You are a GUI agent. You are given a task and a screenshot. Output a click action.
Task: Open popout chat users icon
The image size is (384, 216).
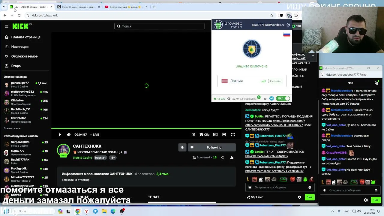[x=376, y=83]
